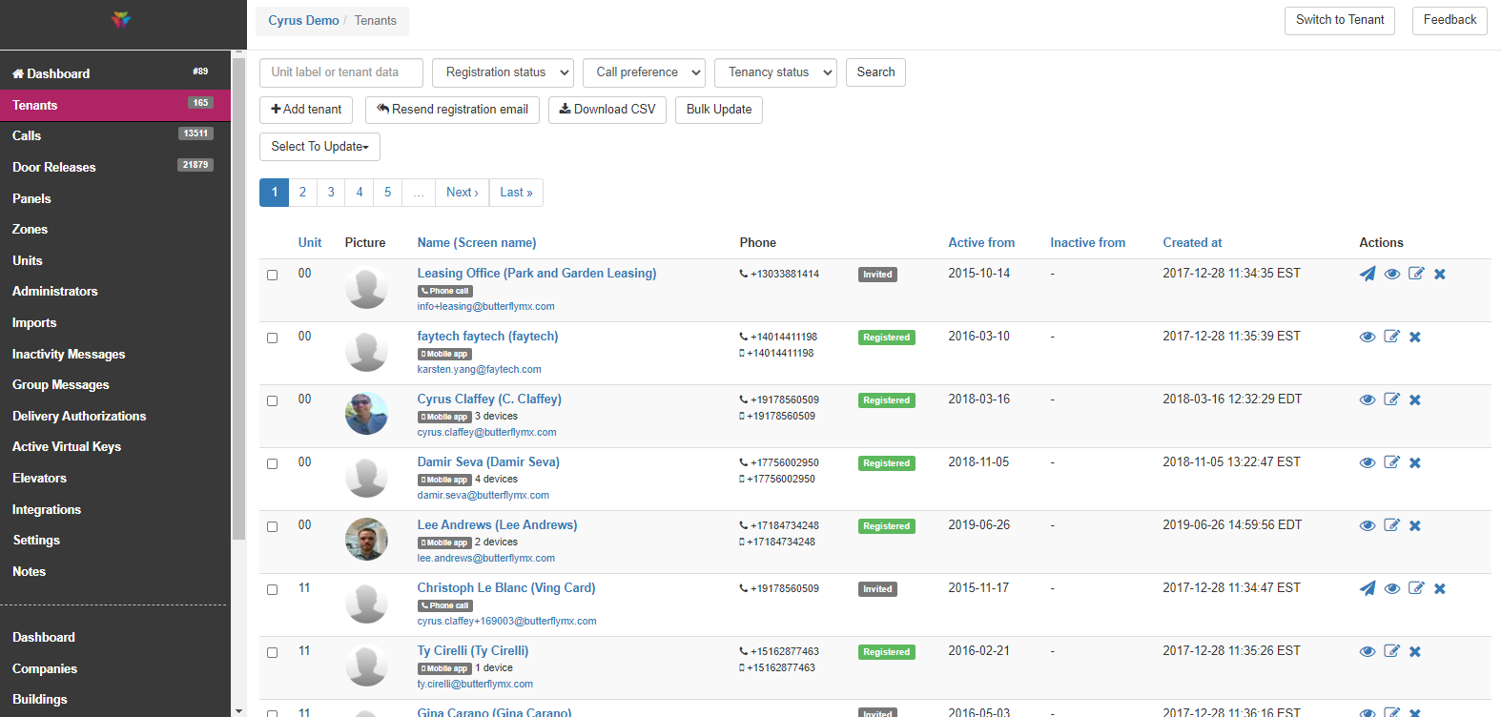1502x717 pixels.
Task: Delete X icon for Leasing Office row
Action: [x=1440, y=275]
